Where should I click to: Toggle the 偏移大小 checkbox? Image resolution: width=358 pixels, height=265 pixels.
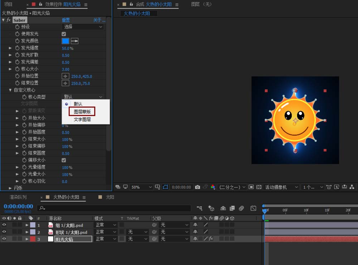(x=64, y=160)
